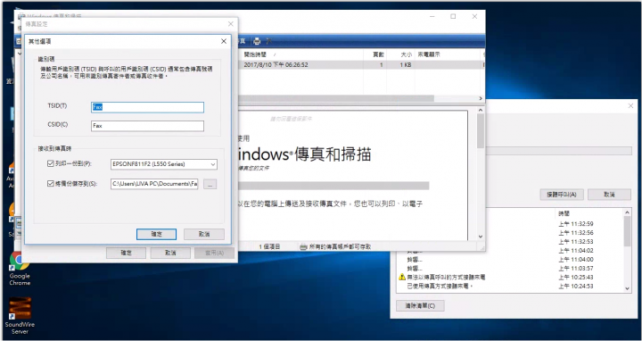Click 取消 in 其他選項 dialog

click(x=204, y=234)
